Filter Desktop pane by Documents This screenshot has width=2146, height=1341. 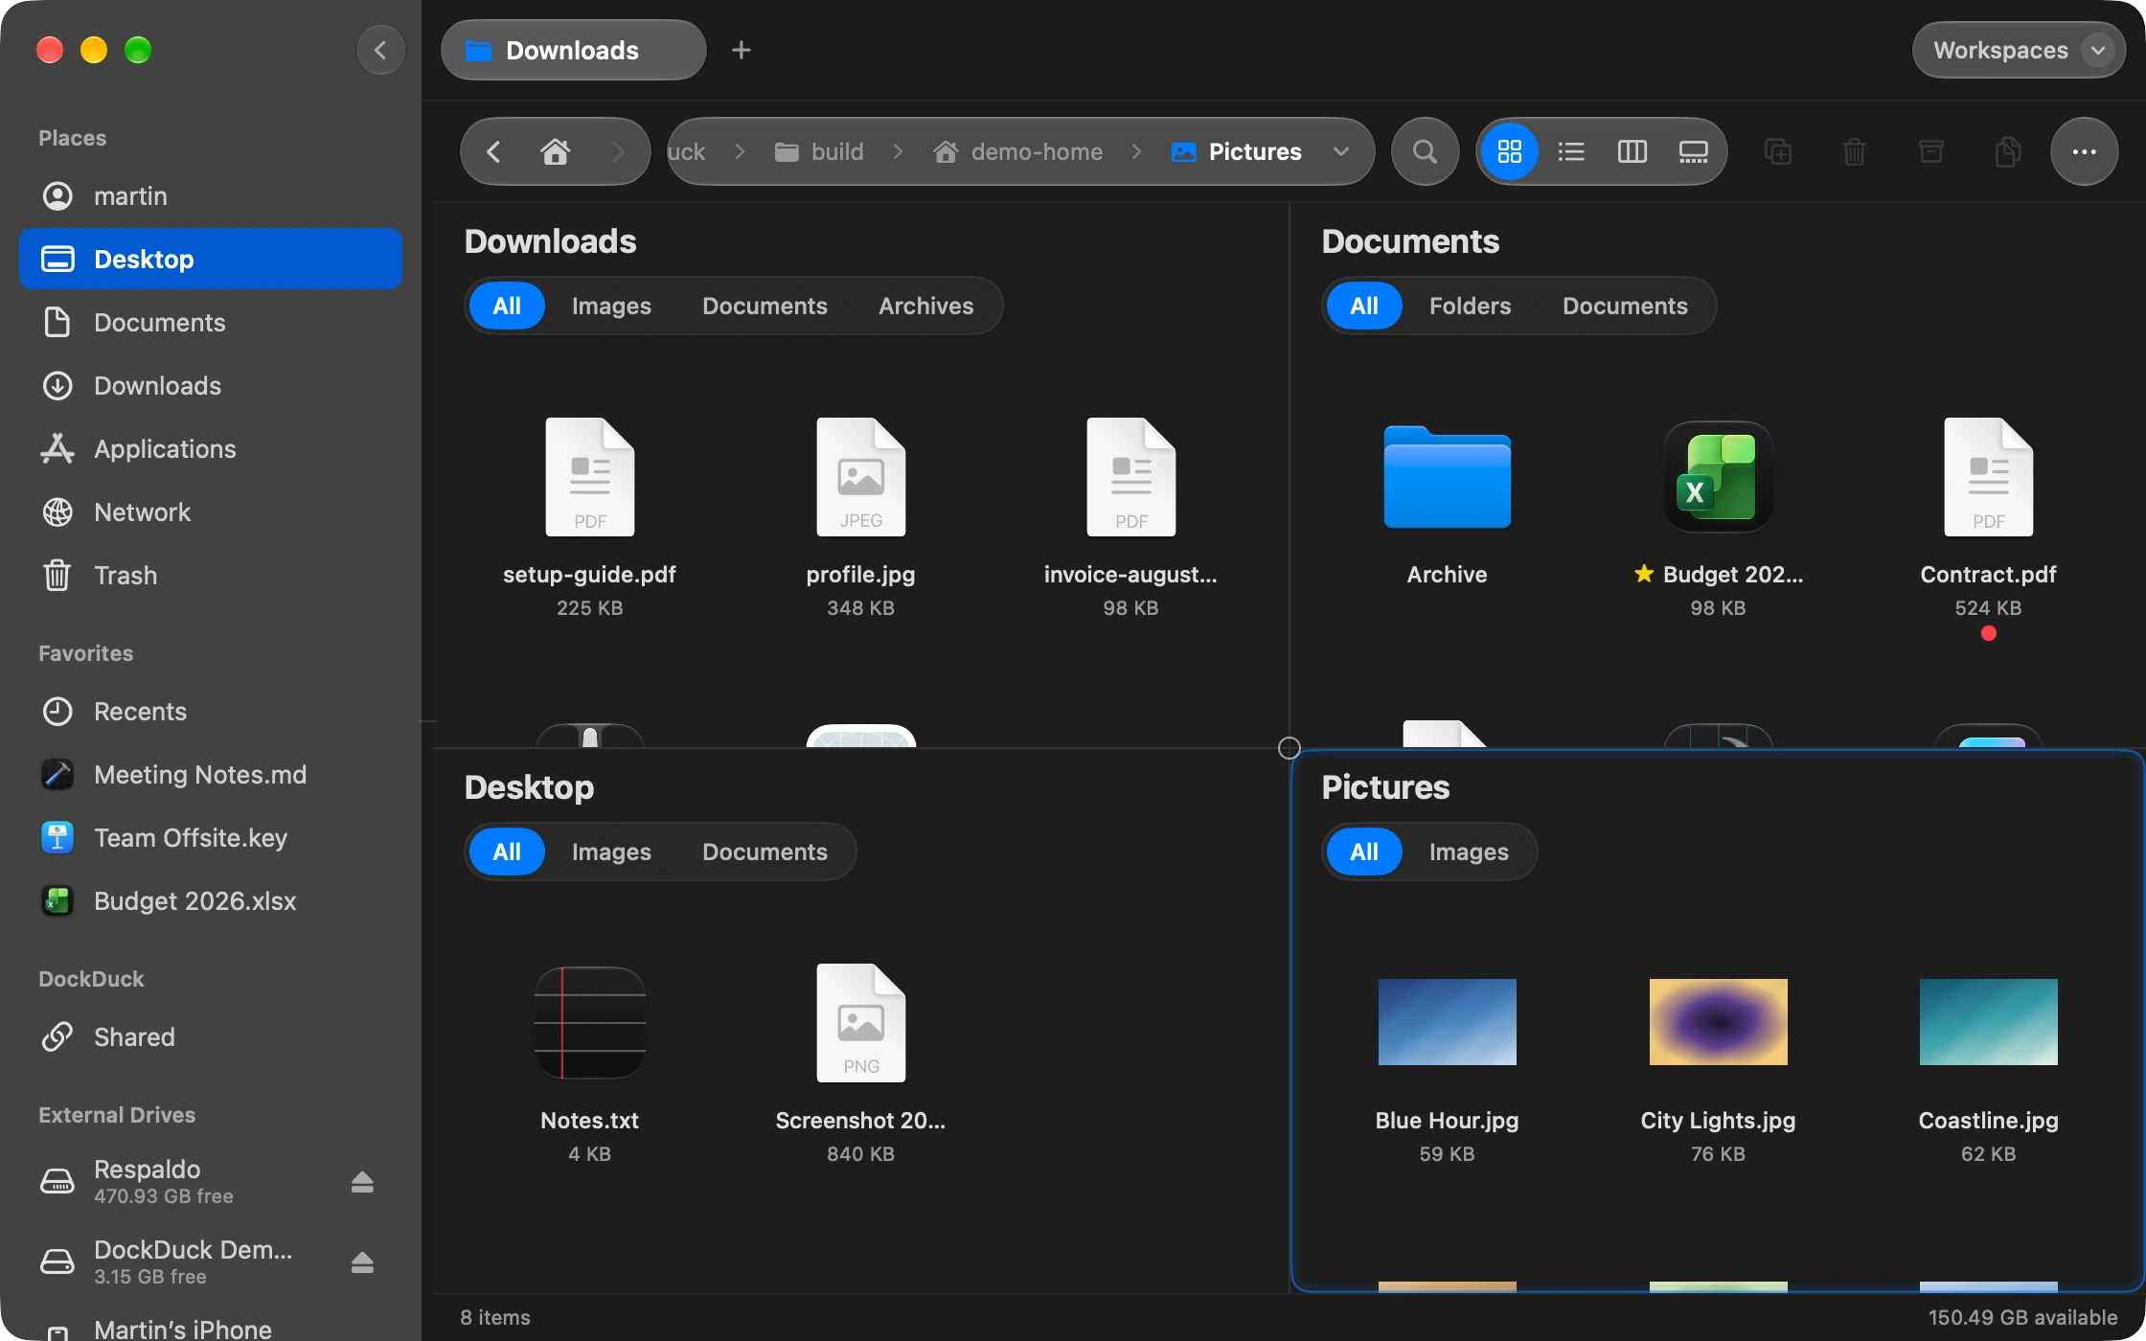tap(765, 852)
